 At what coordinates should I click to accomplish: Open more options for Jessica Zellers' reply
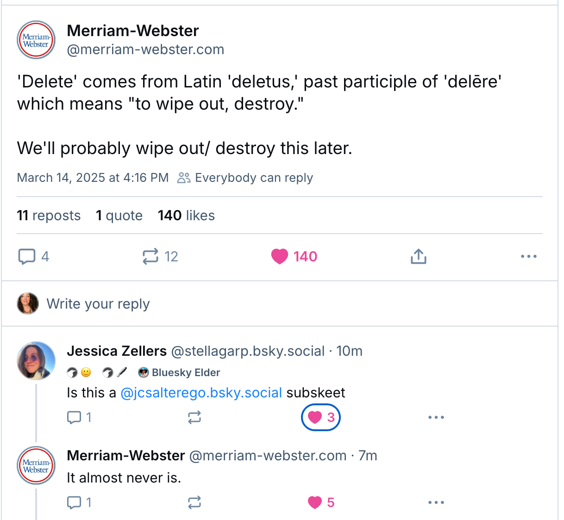click(436, 417)
